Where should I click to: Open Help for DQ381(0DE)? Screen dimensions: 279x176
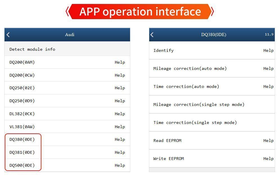120,153
